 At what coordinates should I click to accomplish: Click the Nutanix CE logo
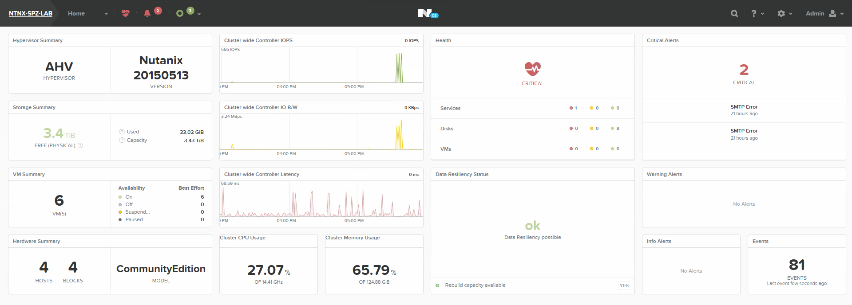pos(427,13)
